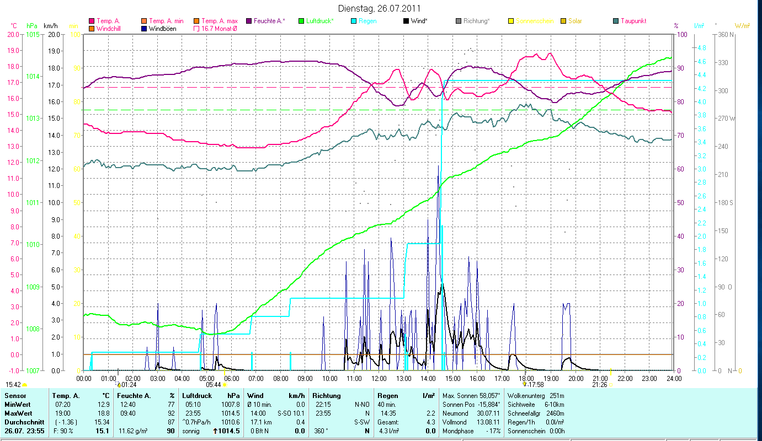Click the Taupunkt legend label
This screenshot has height=441, width=762.
coord(633,21)
